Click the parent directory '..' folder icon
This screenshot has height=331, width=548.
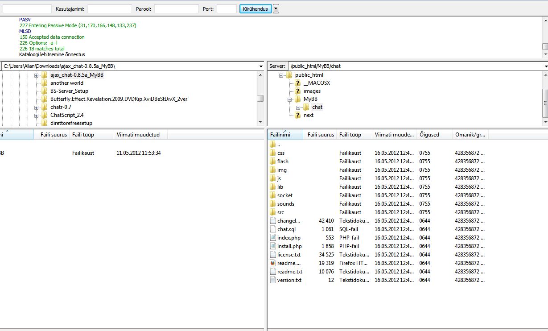tap(273, 145)
